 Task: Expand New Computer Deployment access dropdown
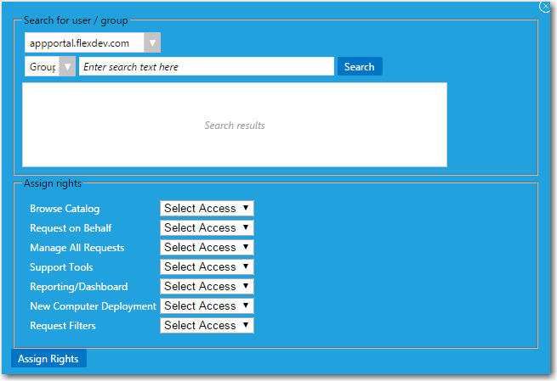(x=207, y=305)
